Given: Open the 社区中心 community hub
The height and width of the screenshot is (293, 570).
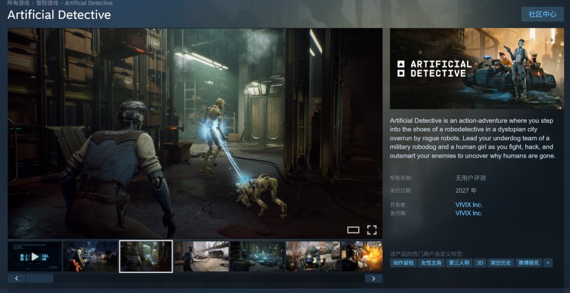Looking at the screenshot, I should click(x=543, y=14).
